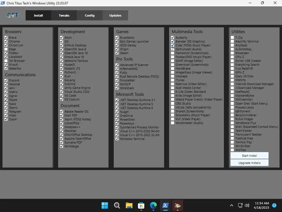Switch to the Install tab

38,15
